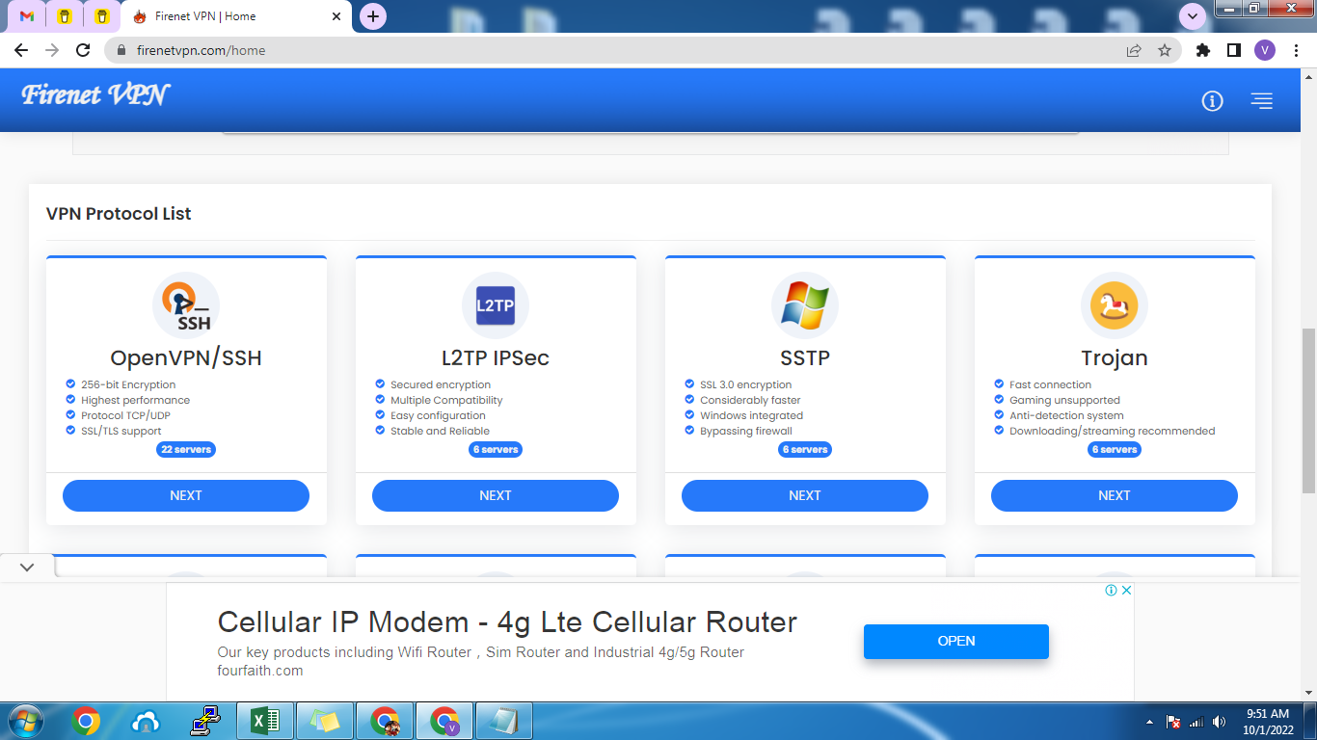Viewport: 1317px width, 740px height.
Task: Select the Firenet VPN Home tab
Action: 237,16
